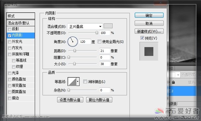Select 混合选项:默认 blending options entry

pos(21,23)
